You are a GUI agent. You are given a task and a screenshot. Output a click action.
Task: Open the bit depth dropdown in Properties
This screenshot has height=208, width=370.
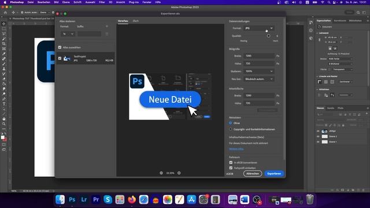pyautogui.click(x=341, y=64)
